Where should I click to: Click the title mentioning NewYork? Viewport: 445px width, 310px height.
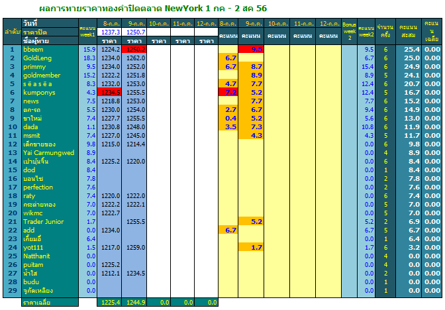pos(153,8)
